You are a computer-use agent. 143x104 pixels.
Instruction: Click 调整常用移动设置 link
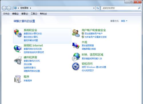(x=32, y=71)
